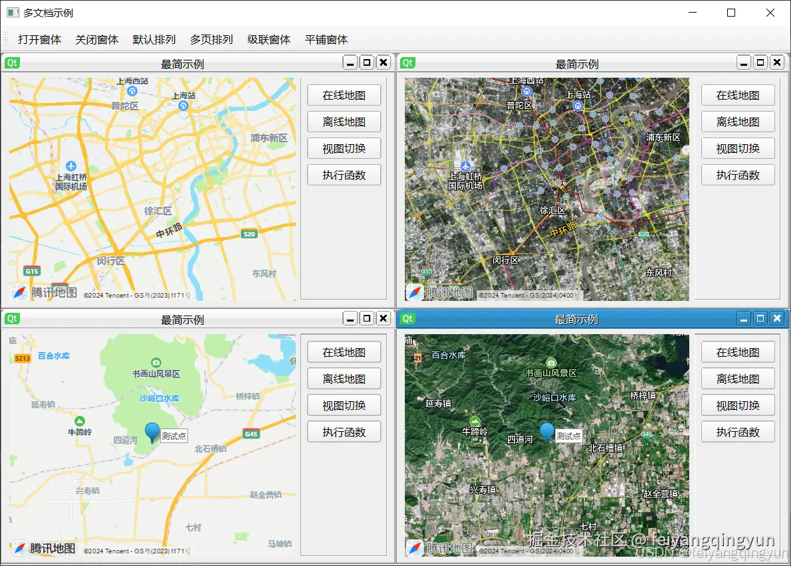Click 执行函数 button in bottom-left window
Viewport: 791px width, 566px height.
[x=344, y=432]
